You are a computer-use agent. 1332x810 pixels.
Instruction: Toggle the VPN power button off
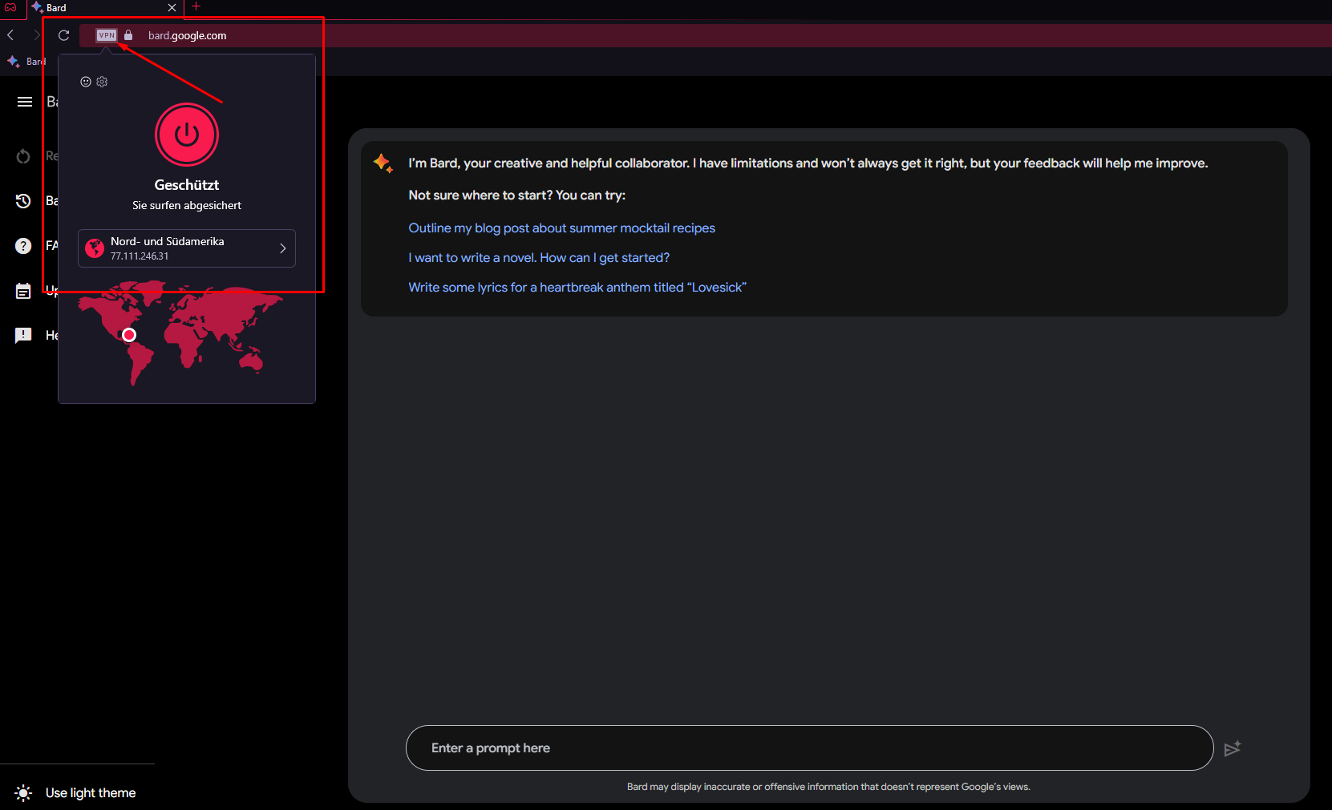tap(186, 135)
